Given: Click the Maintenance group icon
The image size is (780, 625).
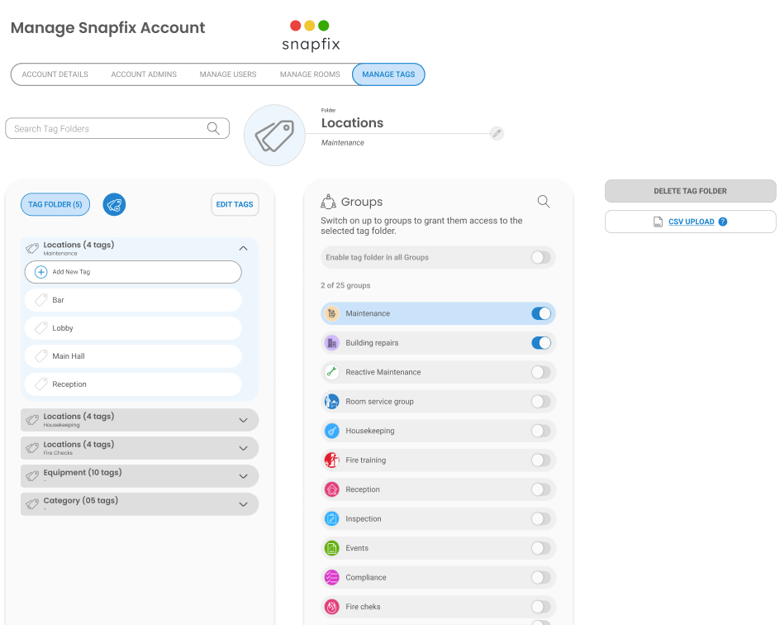Looking at the screenshot, I should (331, 313).
